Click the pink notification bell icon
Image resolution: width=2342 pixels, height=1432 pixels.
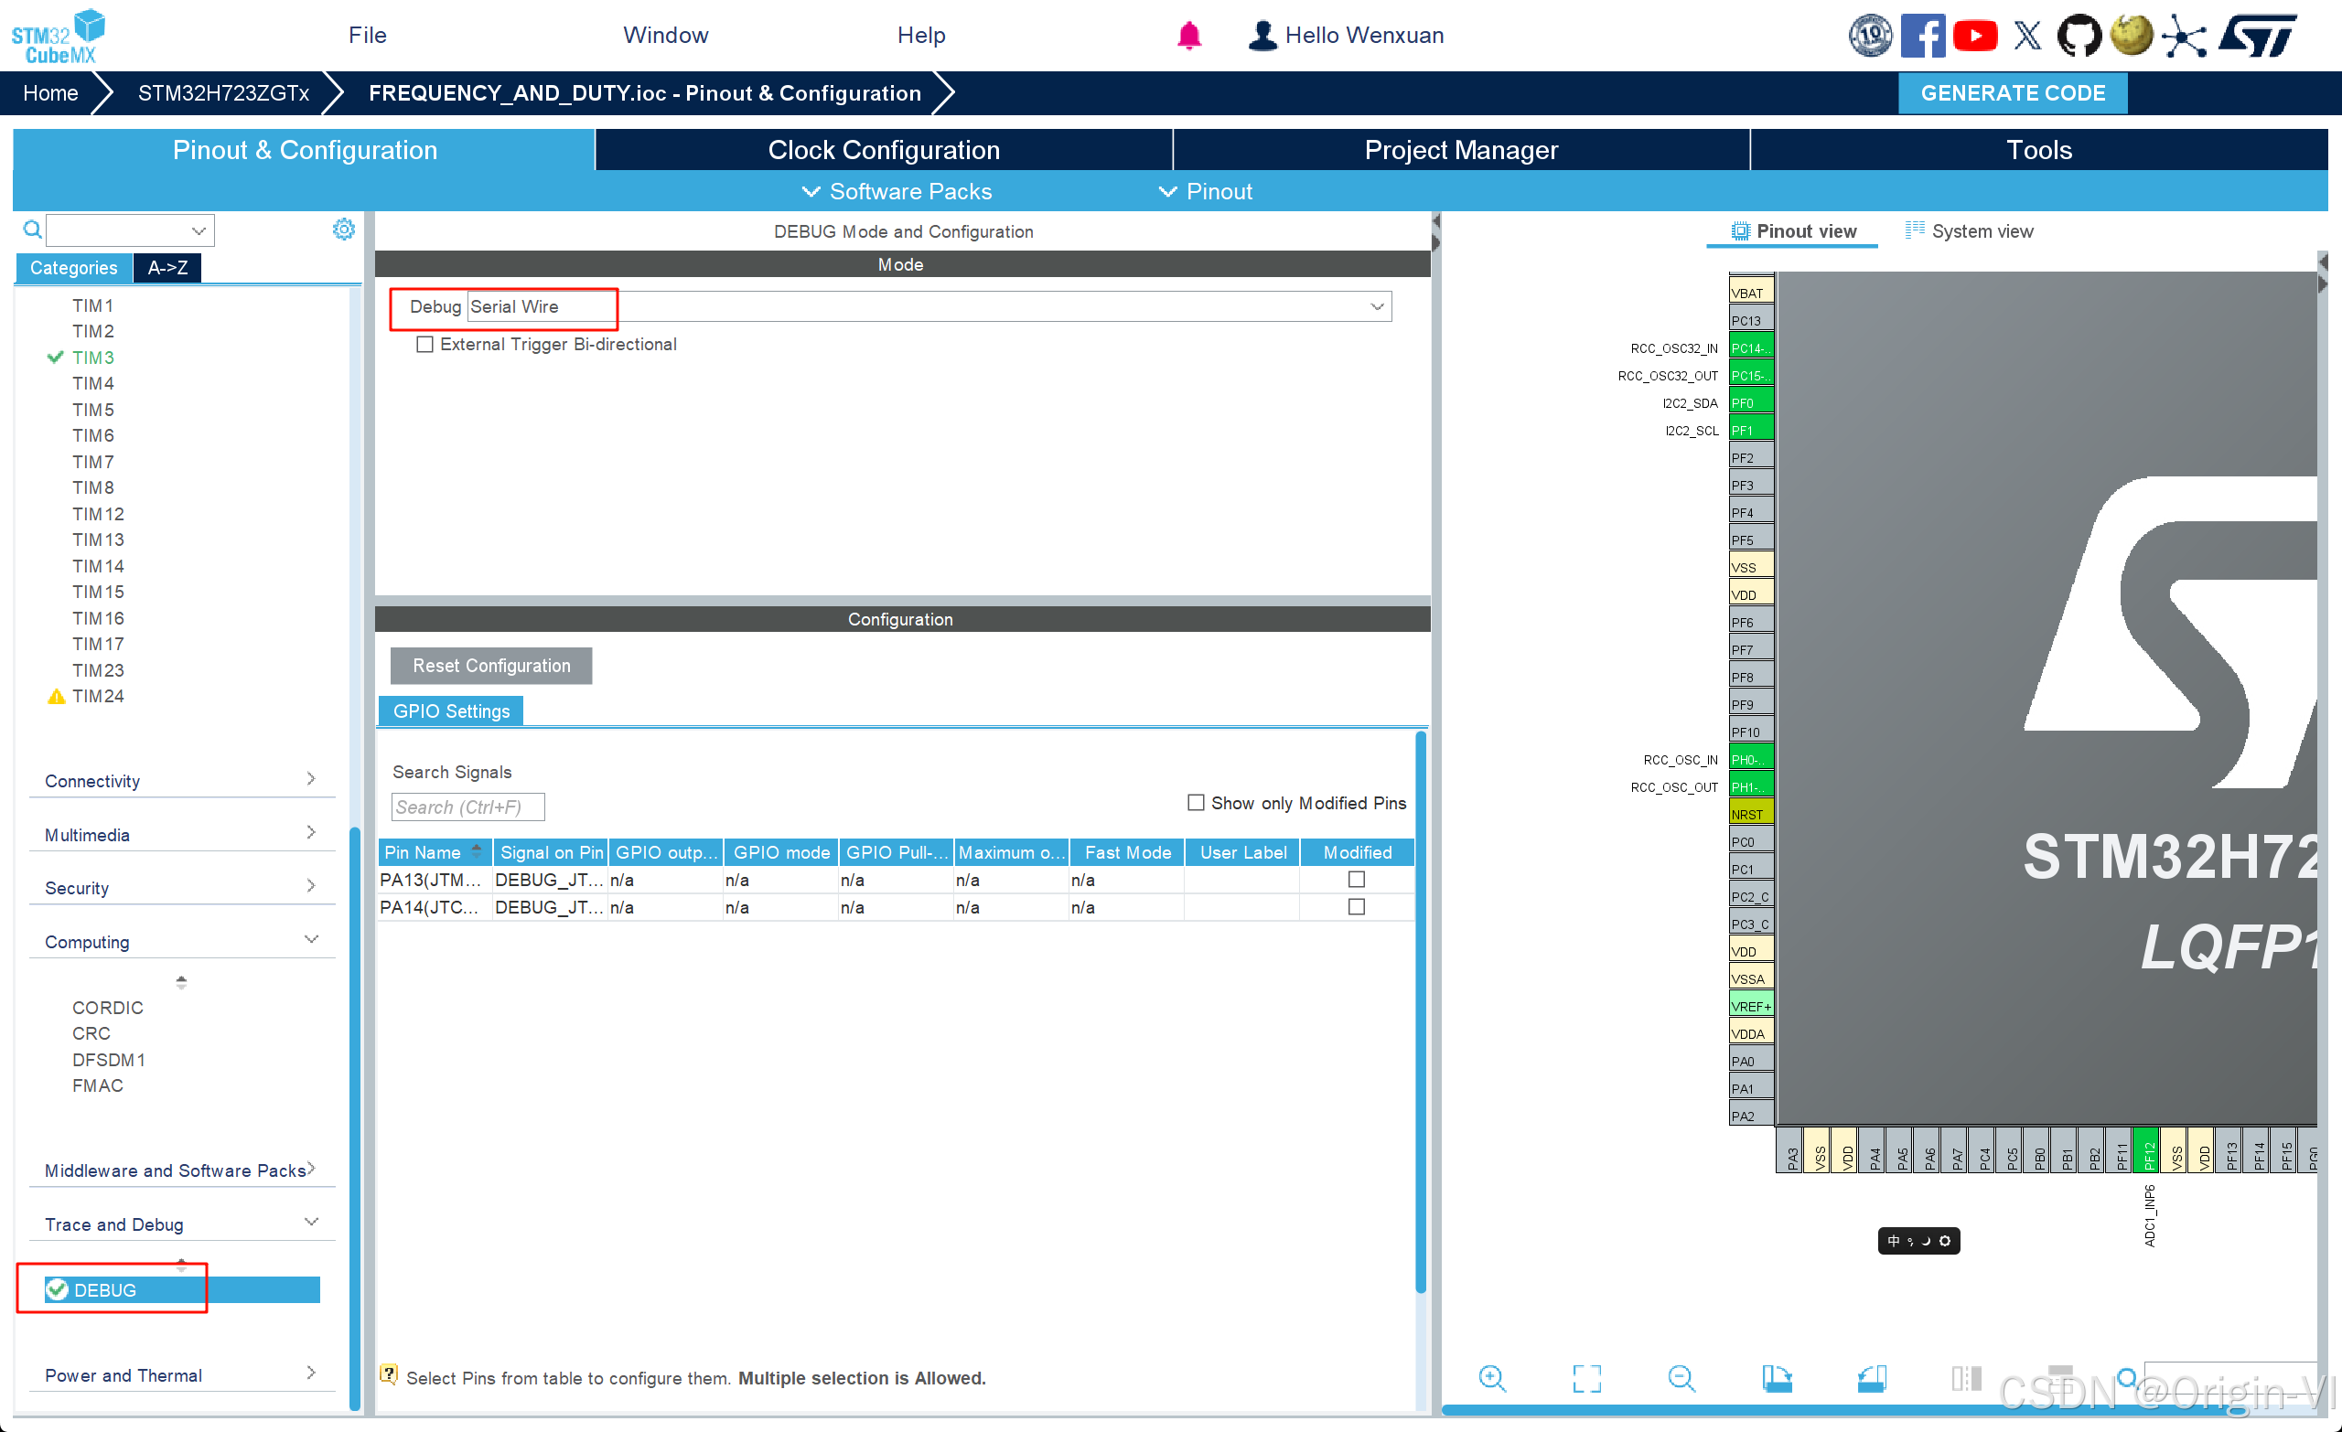pos(1188,36)
